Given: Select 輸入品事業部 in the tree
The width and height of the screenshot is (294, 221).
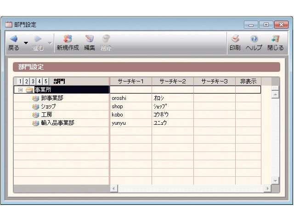Looking at the screenshot, I should [57, 123].
